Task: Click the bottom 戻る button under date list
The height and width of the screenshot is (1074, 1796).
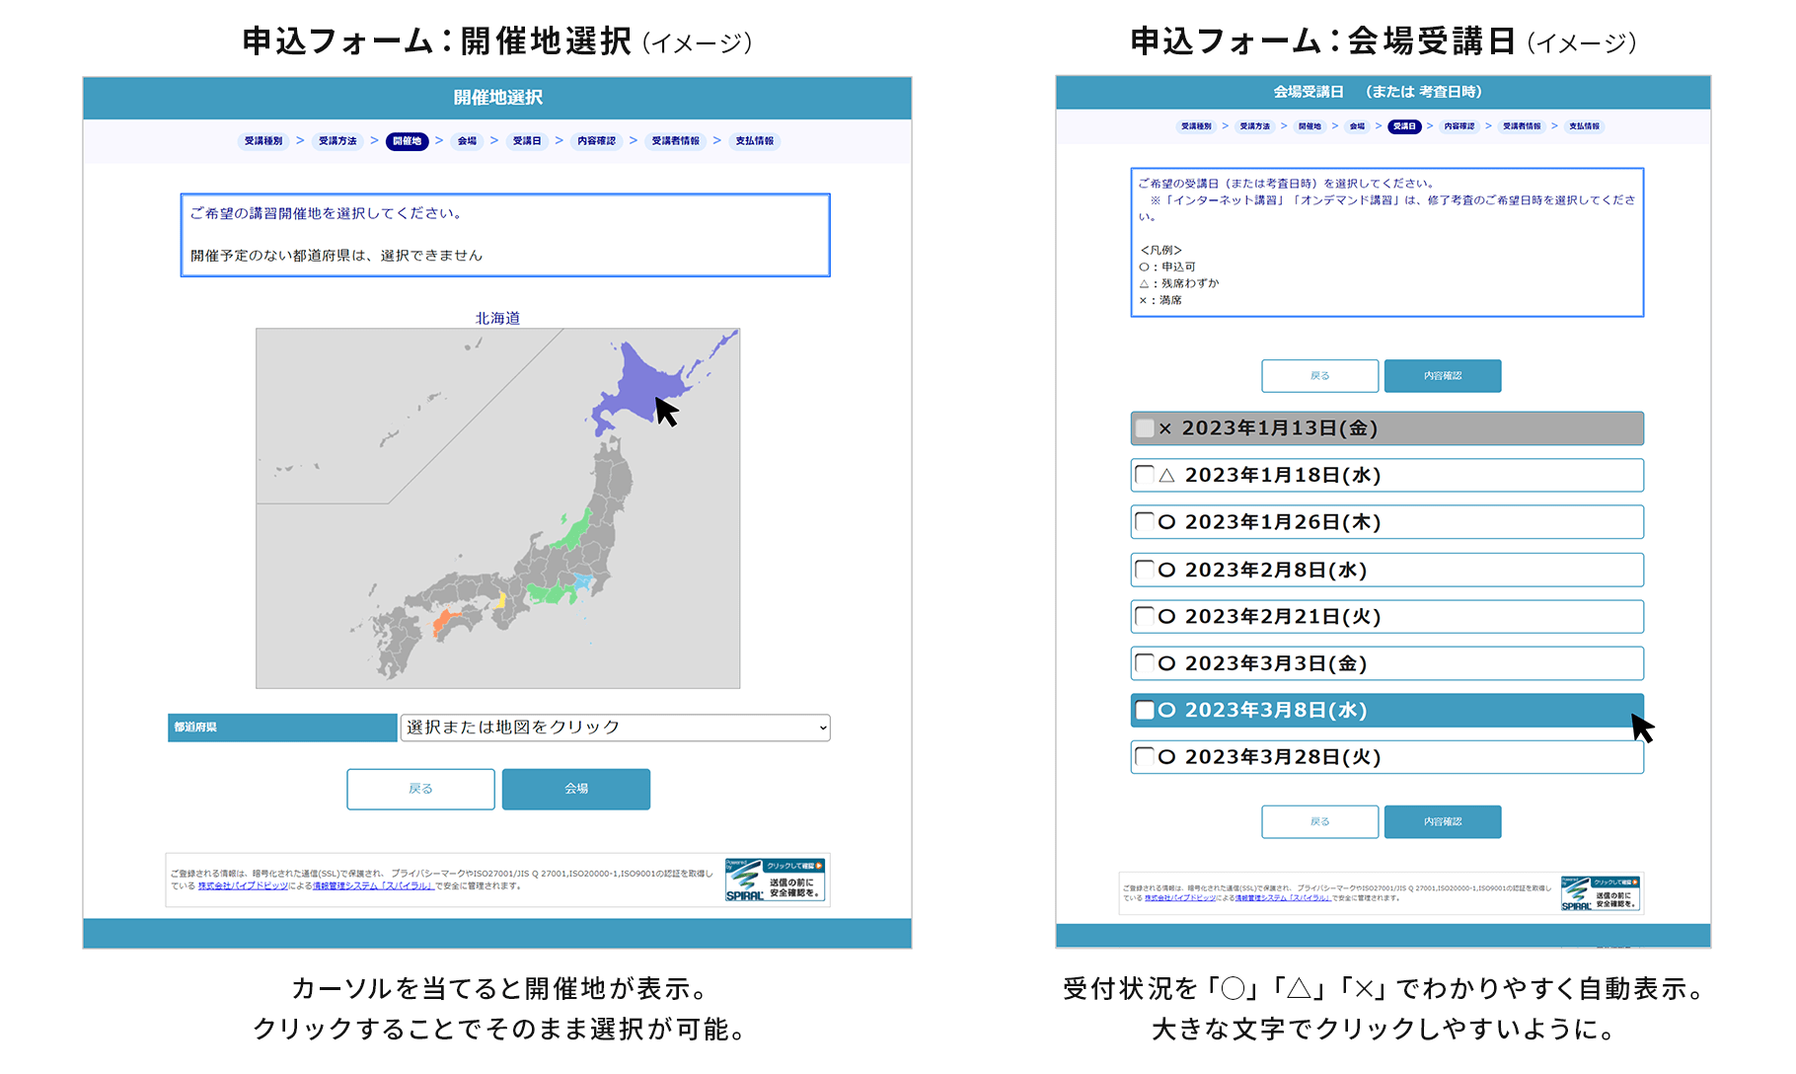Action: coord(1319,821)
